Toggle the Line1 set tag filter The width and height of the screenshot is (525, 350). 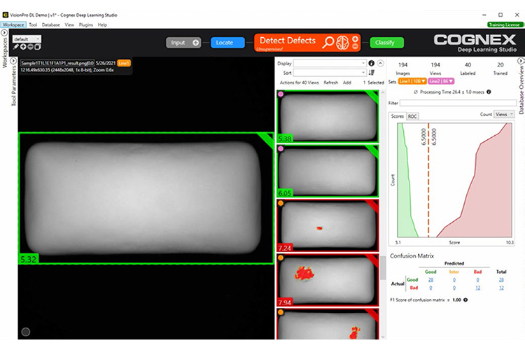412,81
